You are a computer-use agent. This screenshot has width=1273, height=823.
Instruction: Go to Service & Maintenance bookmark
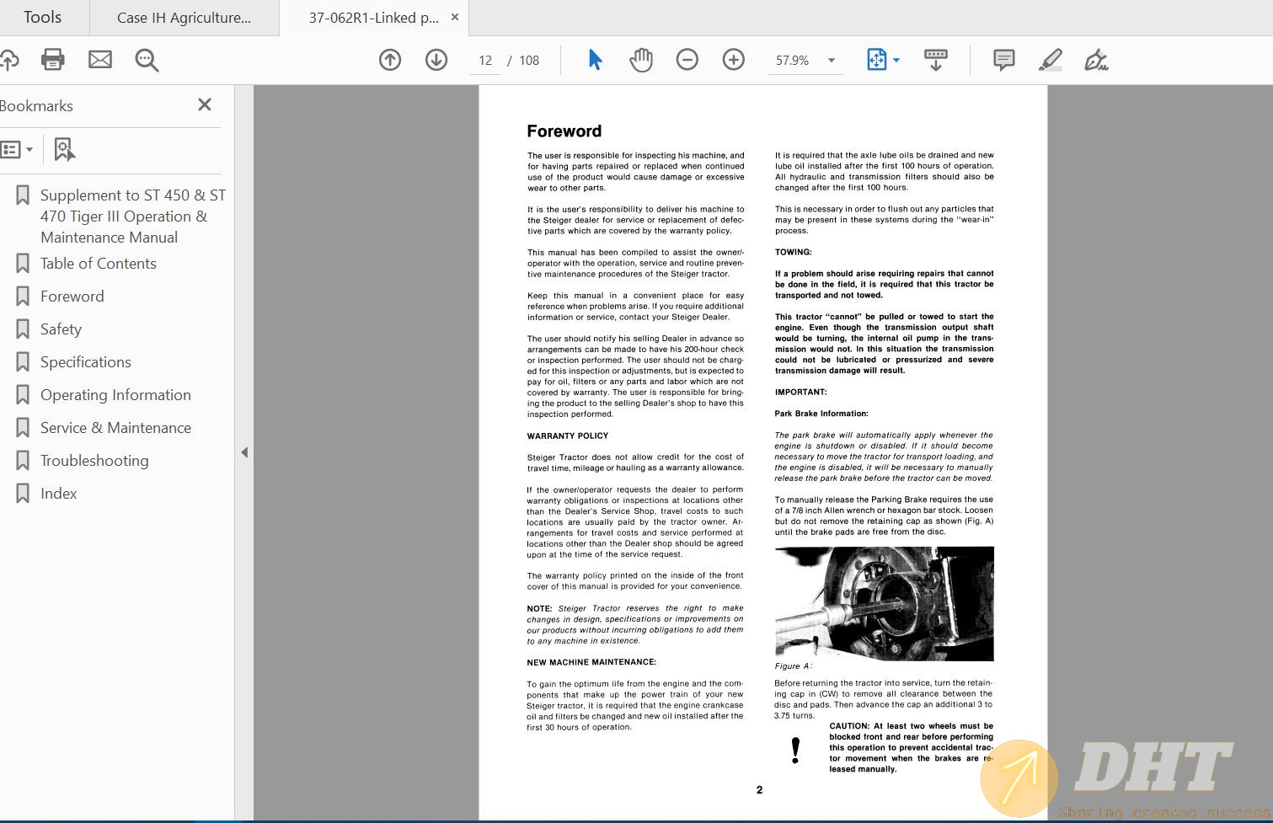point(115,428)
